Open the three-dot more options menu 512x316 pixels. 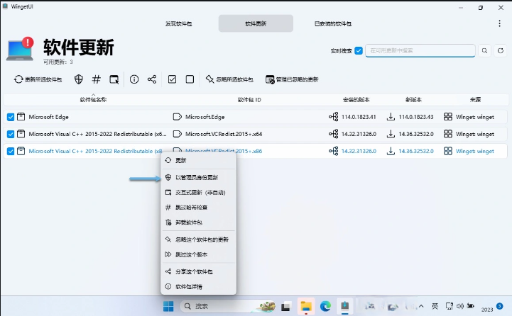pyautogui.click(x=500, y=23)
